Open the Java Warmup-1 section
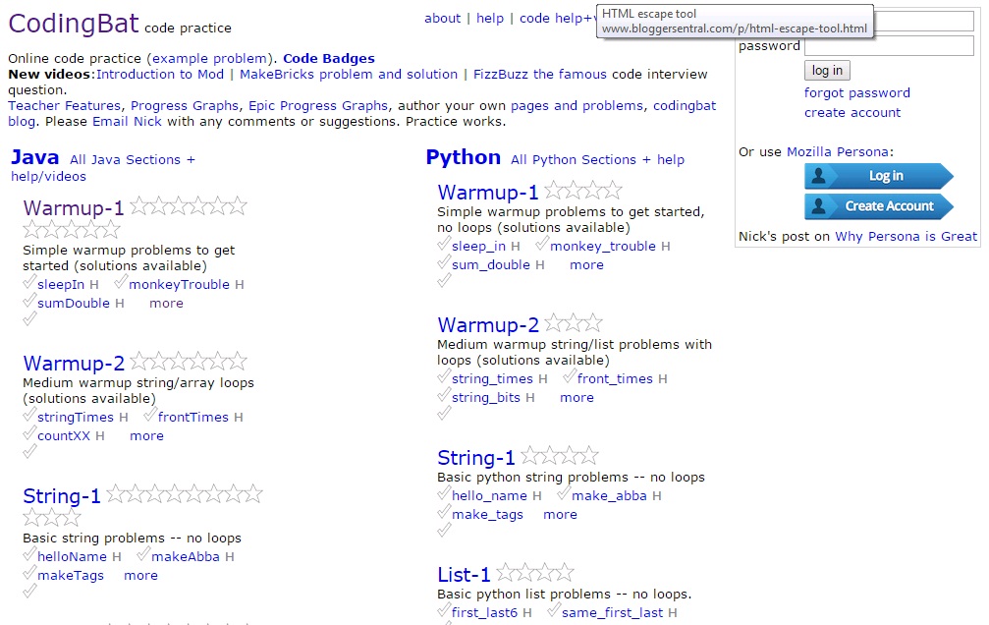This screenshot has width=989, height=625. pyautogui.click(x=73, y=207)
